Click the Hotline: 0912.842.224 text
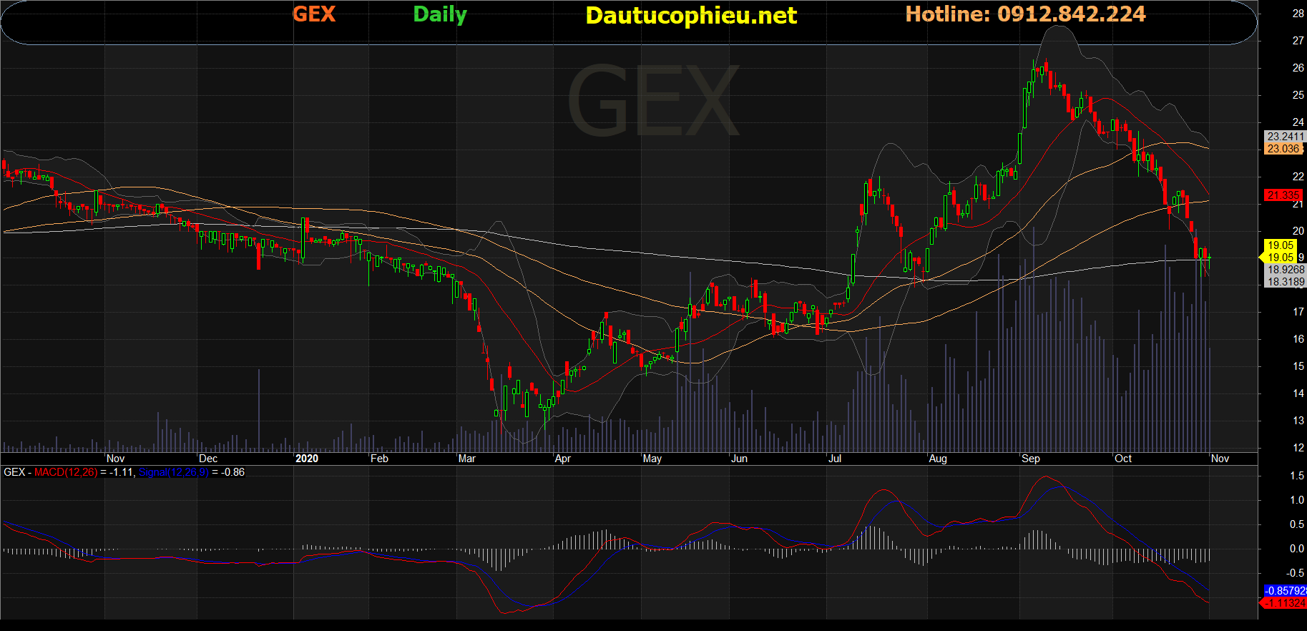This screenshot has width=1307, height=631. [1025, 14]
